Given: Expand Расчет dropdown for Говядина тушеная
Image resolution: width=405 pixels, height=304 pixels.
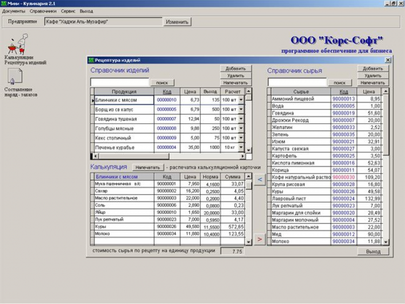Looking at the screenshot, I should pos(241,119).
